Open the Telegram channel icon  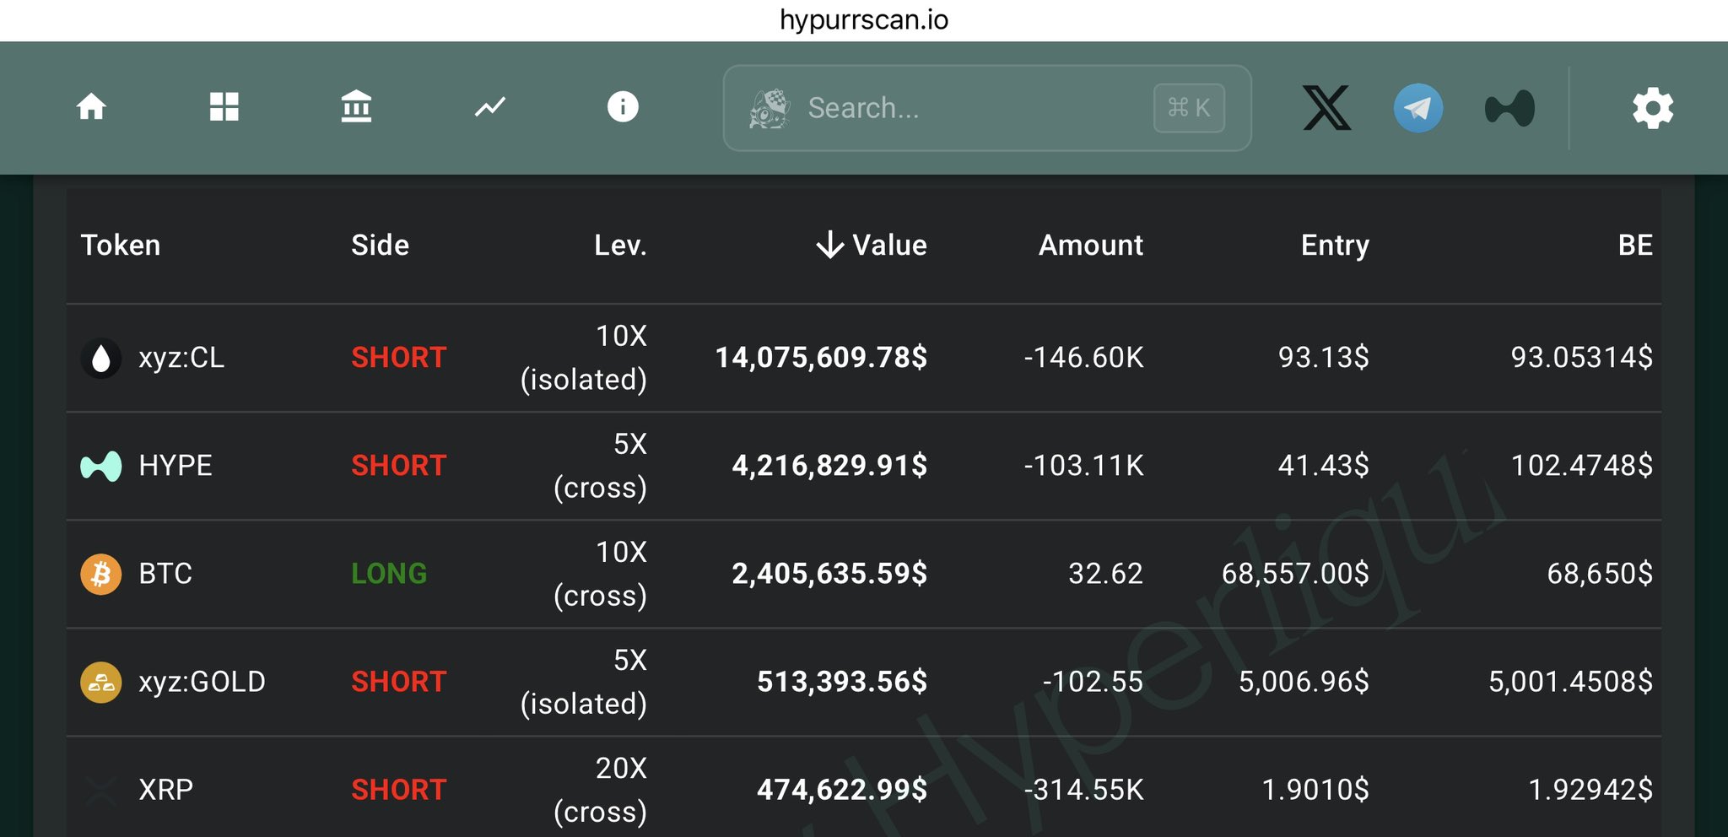coord(1417,108)
